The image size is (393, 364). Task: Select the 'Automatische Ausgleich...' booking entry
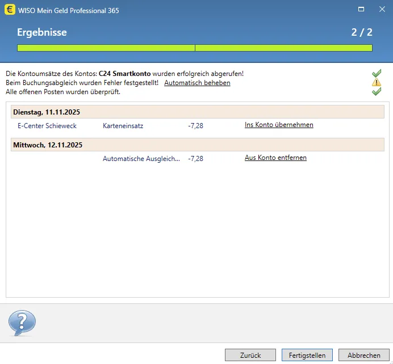click(x=141, y=159)
